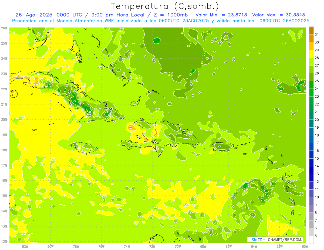Pick color bar swatch between 12 and 13
324x250 pixels.
pyautogui.click(x=311, y=178)
